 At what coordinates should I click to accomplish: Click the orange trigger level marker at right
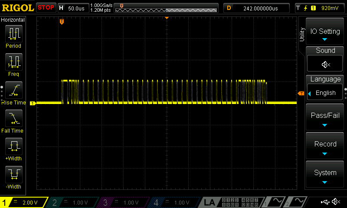(x=301, y=94)
